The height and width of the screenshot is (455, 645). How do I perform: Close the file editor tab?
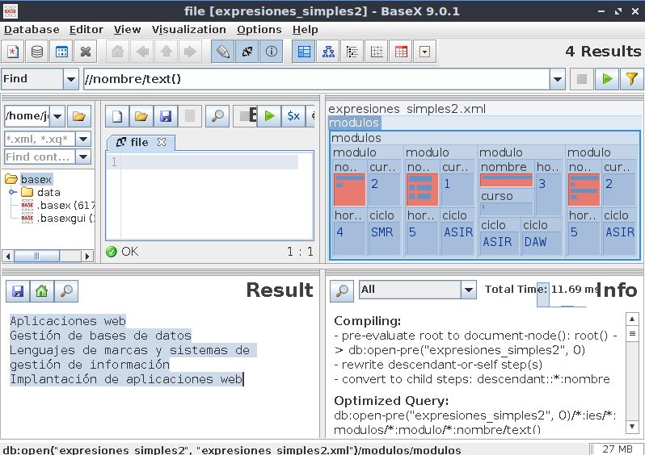(161, 142)
